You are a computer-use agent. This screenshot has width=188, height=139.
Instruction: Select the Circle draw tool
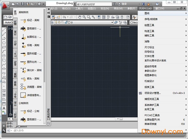coord(4,56)
